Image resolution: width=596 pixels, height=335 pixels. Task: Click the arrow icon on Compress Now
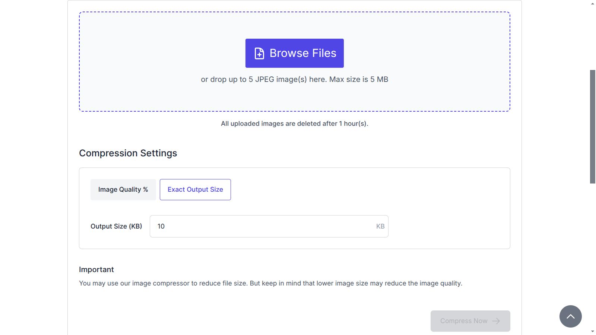click(x=496, y=321)
